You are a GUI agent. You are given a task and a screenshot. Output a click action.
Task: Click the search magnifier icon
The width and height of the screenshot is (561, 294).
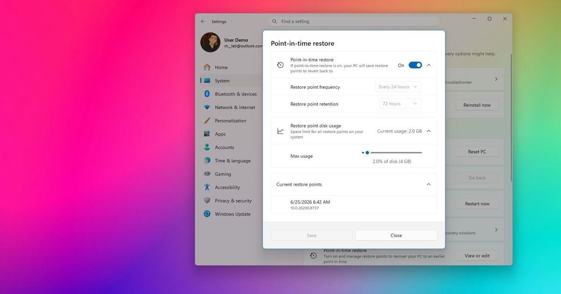point(274,21)
